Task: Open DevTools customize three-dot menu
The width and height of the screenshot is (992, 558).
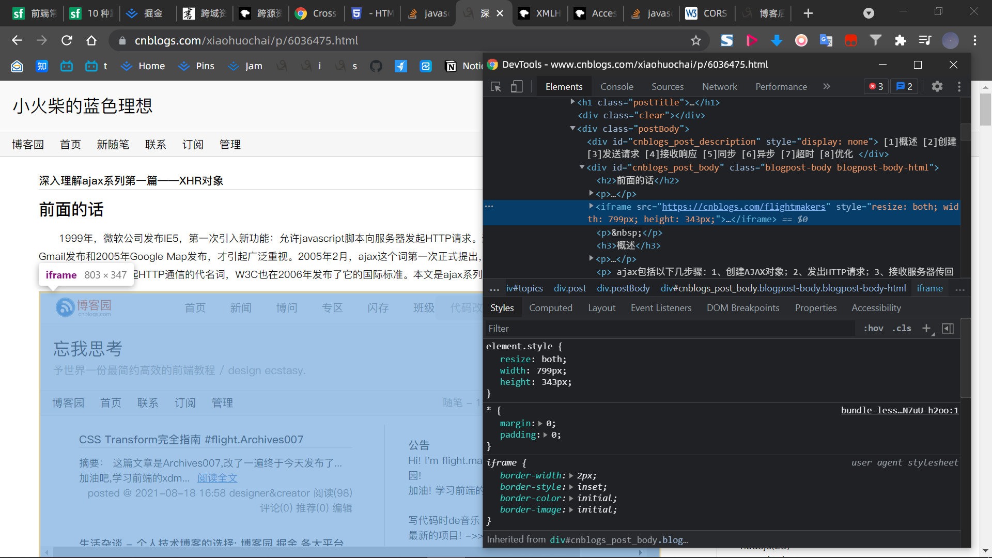Action: tap(959, 87)
